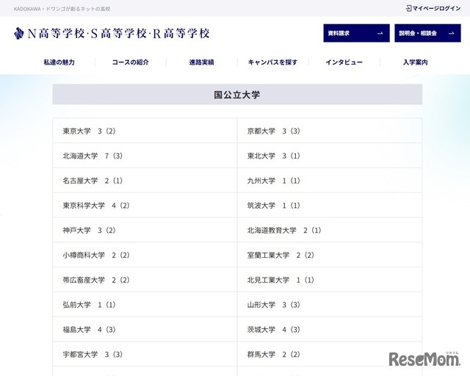Select the 室蘭工業大学 2 (2) cell
470x376 pixels.
(330, 255)
